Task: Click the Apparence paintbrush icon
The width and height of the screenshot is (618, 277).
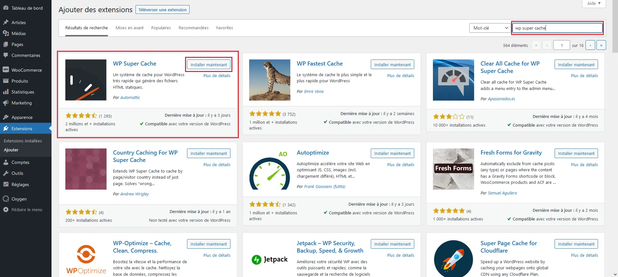Action: click(6, 117)
